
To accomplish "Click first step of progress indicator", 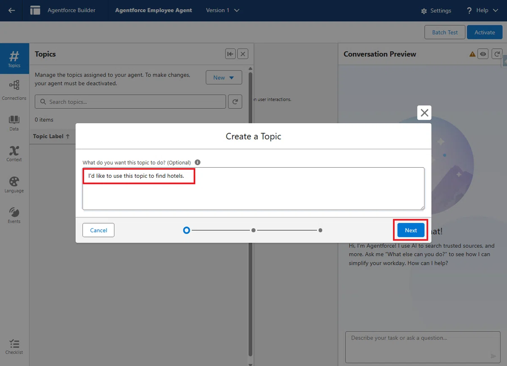I will [186, 230].
